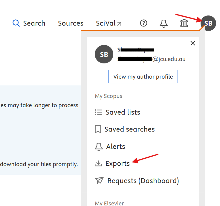Open the help question mark icon
This screenshot has height=206, width=220.
click(x=143, y=23)
